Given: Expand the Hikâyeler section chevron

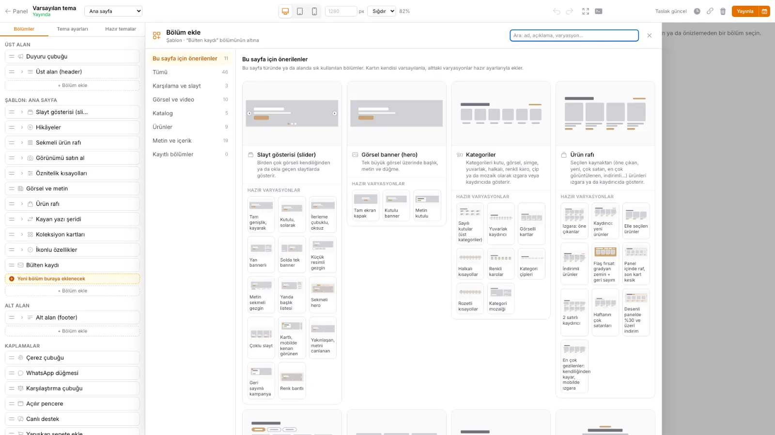Looking at the screenshot, I should coord(22,128).
